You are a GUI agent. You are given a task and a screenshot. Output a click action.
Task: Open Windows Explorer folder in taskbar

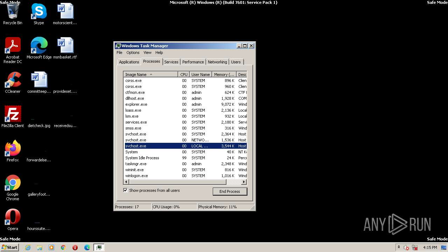[x=40, y=247]
